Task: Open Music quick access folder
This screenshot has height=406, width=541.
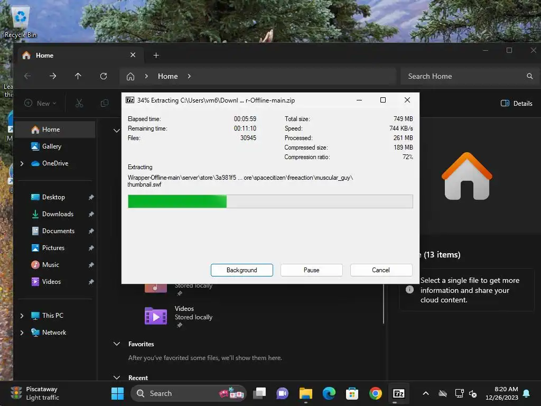Action: tap(50, 265)
